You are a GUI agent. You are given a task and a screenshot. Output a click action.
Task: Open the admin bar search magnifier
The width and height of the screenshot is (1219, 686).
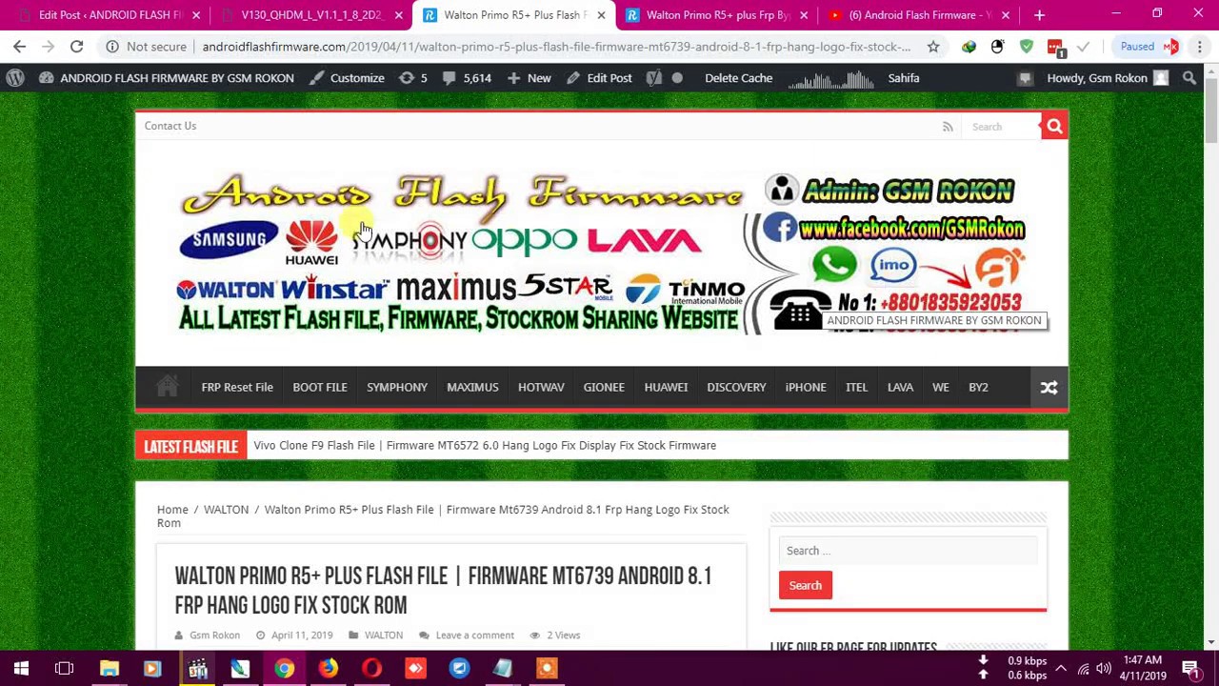(1189, 78)
